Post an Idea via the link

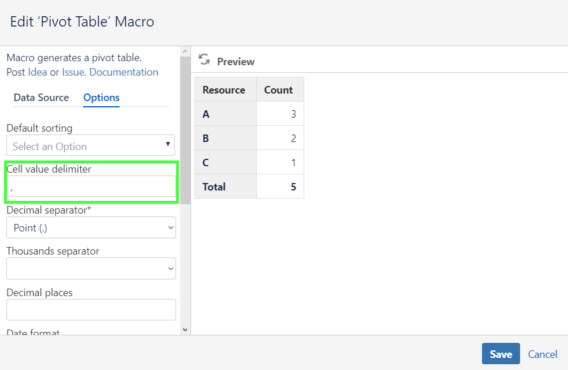37,72
